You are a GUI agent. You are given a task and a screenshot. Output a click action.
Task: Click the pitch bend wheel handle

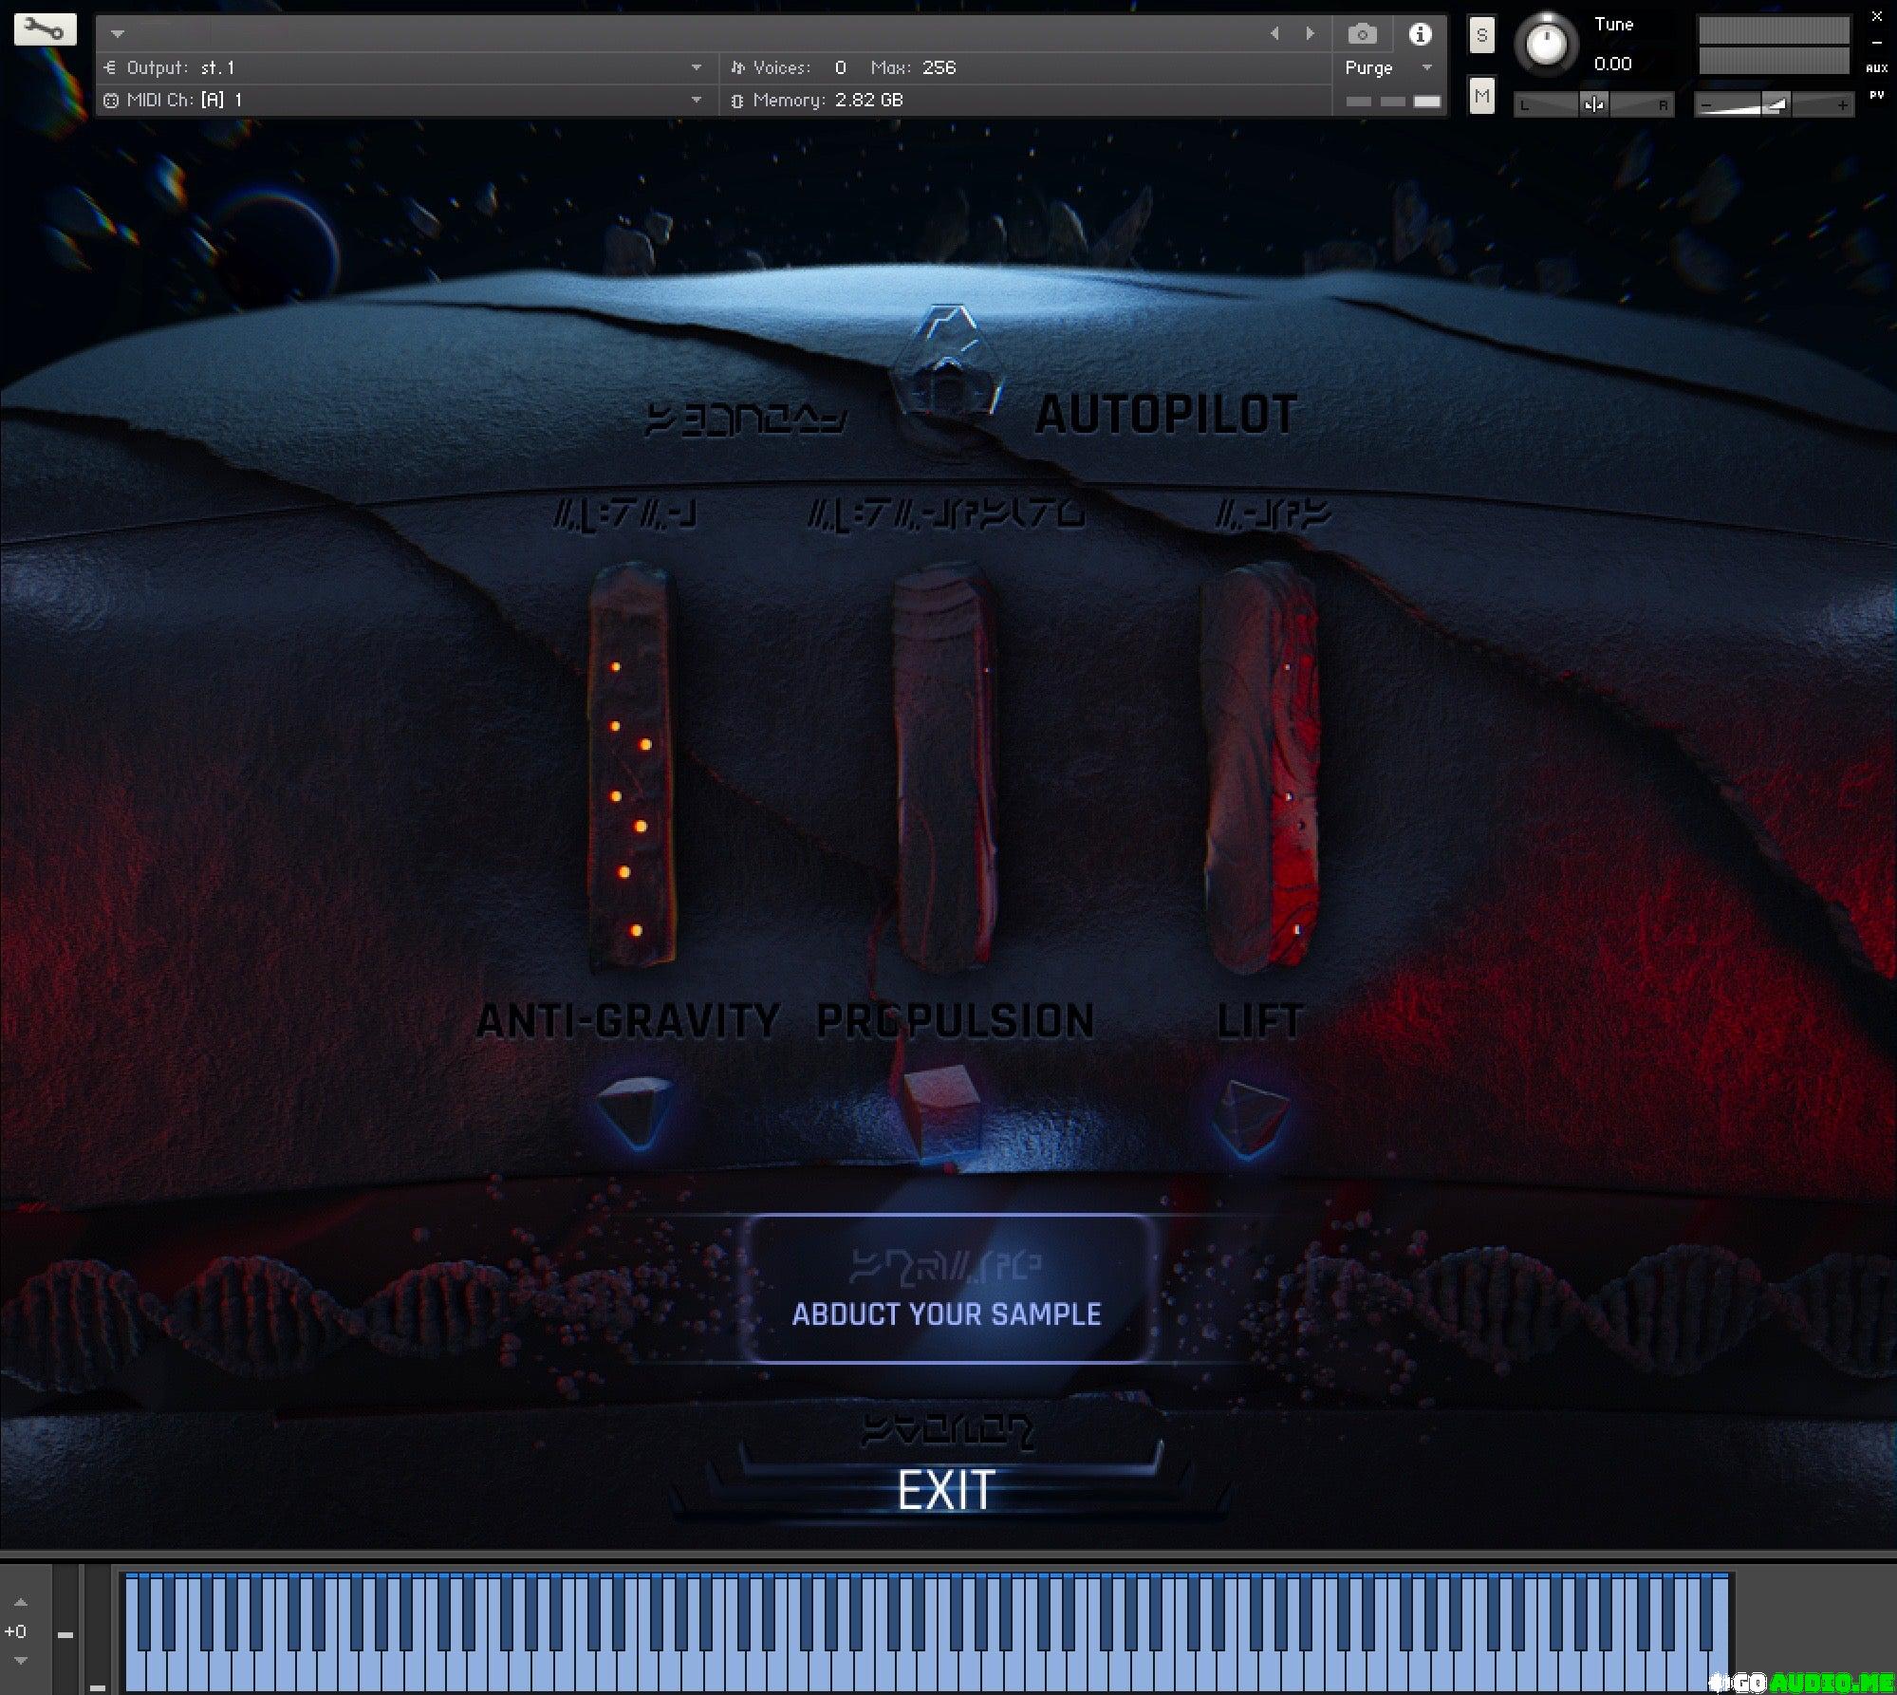[65, 1634]
